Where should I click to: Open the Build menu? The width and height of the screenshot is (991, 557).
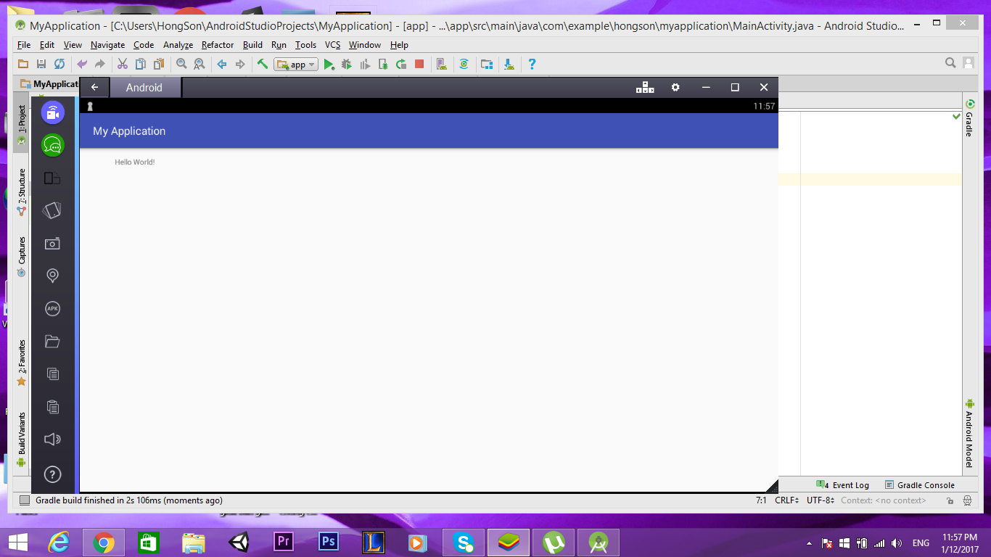click(252, 45)
